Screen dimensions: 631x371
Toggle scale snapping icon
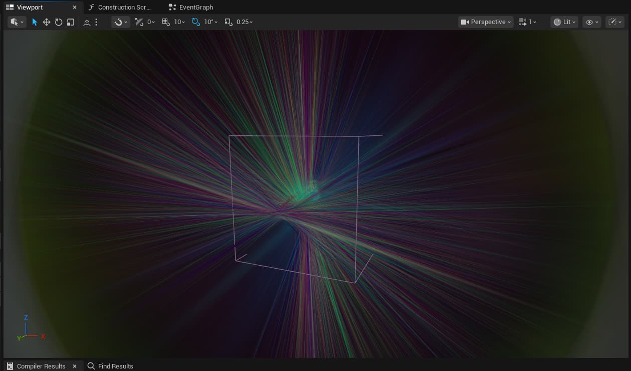coord(229,22)
